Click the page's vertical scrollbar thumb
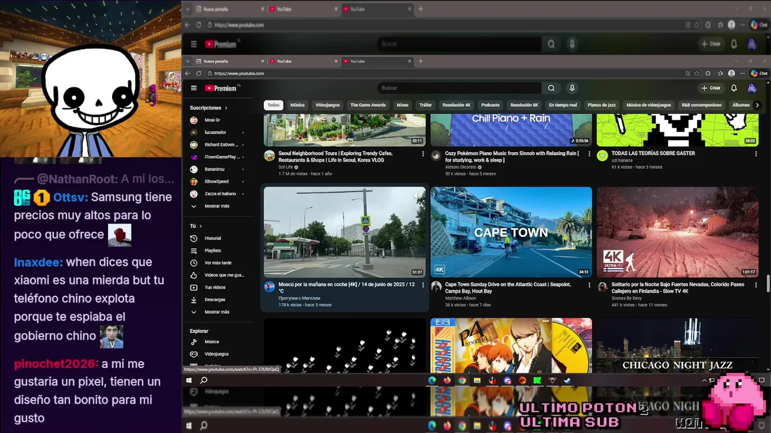 click(x=768, y=283)
